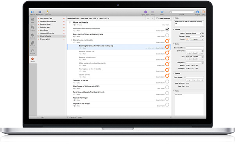Edit the Title text in inspector
Viewport: 235px width, 144px height.
189,23
